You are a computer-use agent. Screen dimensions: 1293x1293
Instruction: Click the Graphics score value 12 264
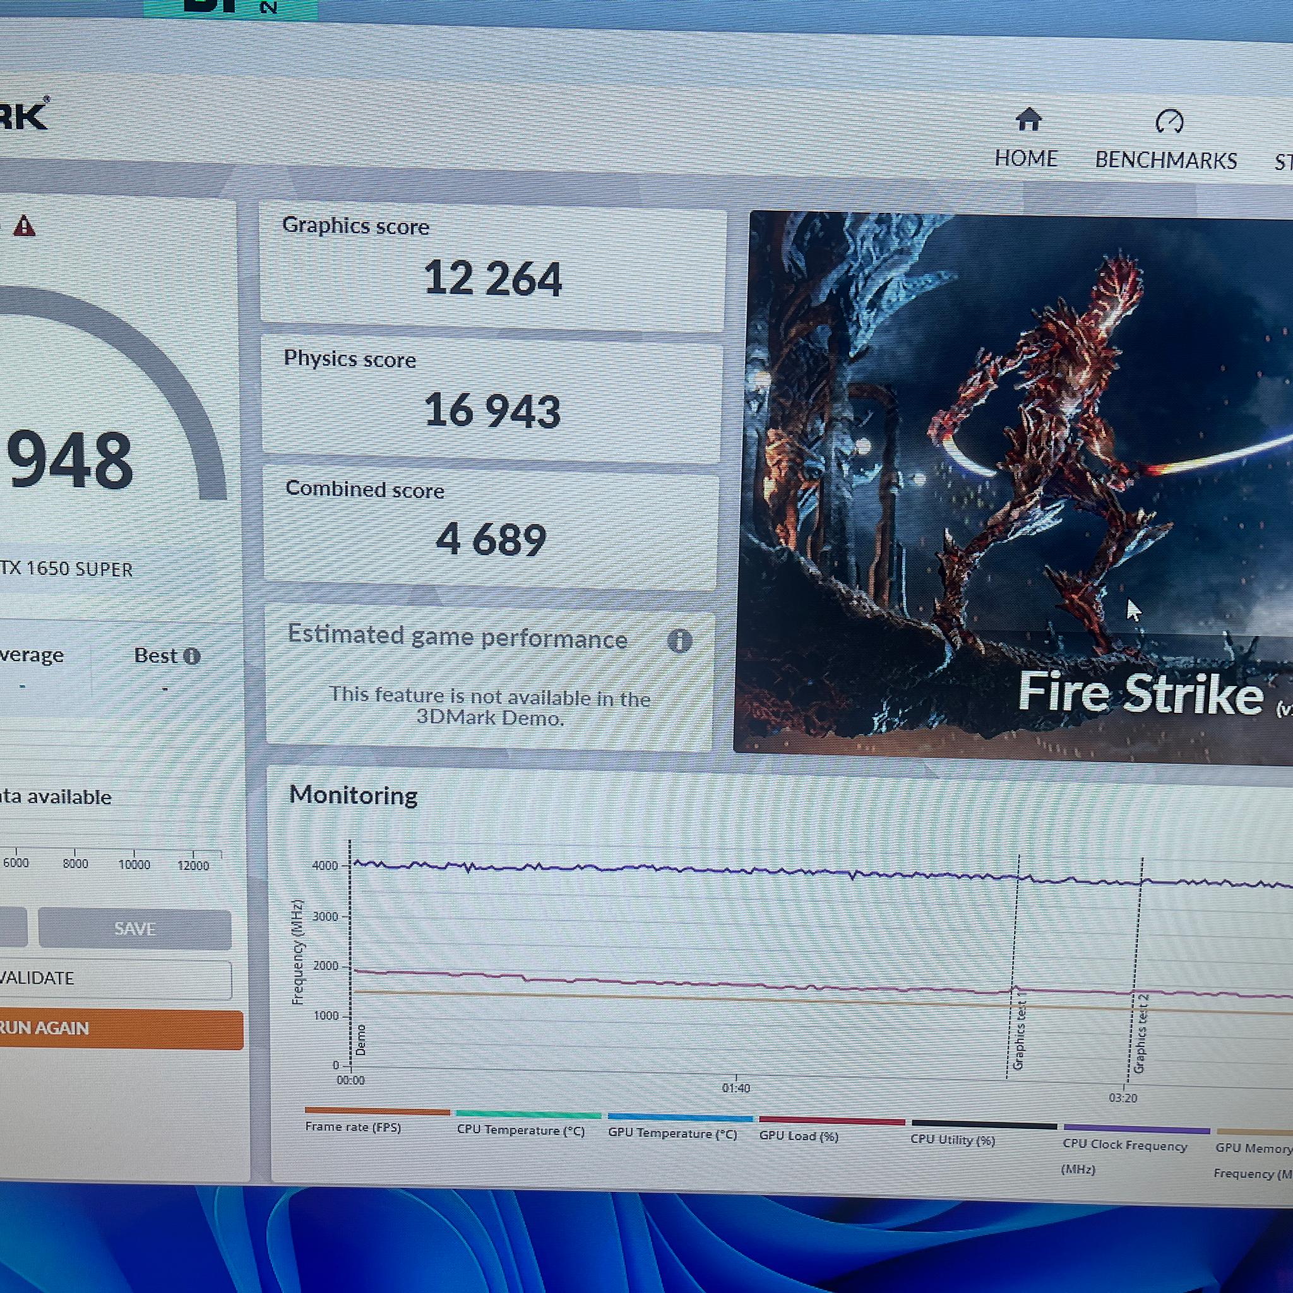click(493, 278)
